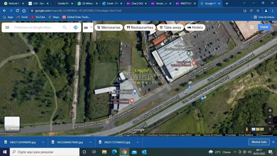Open the Maps bookmark
The height and width of the screenshot is (156, 277).
click(x=54, y=17)
